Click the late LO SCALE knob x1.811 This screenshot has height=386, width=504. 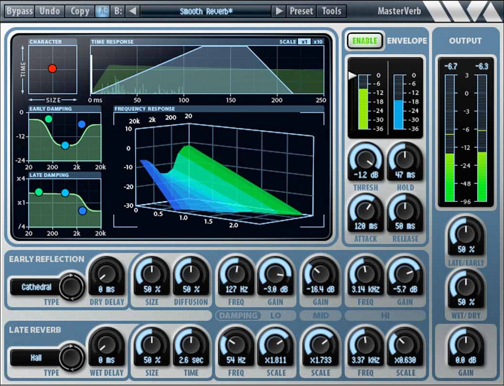click(276, 345)
